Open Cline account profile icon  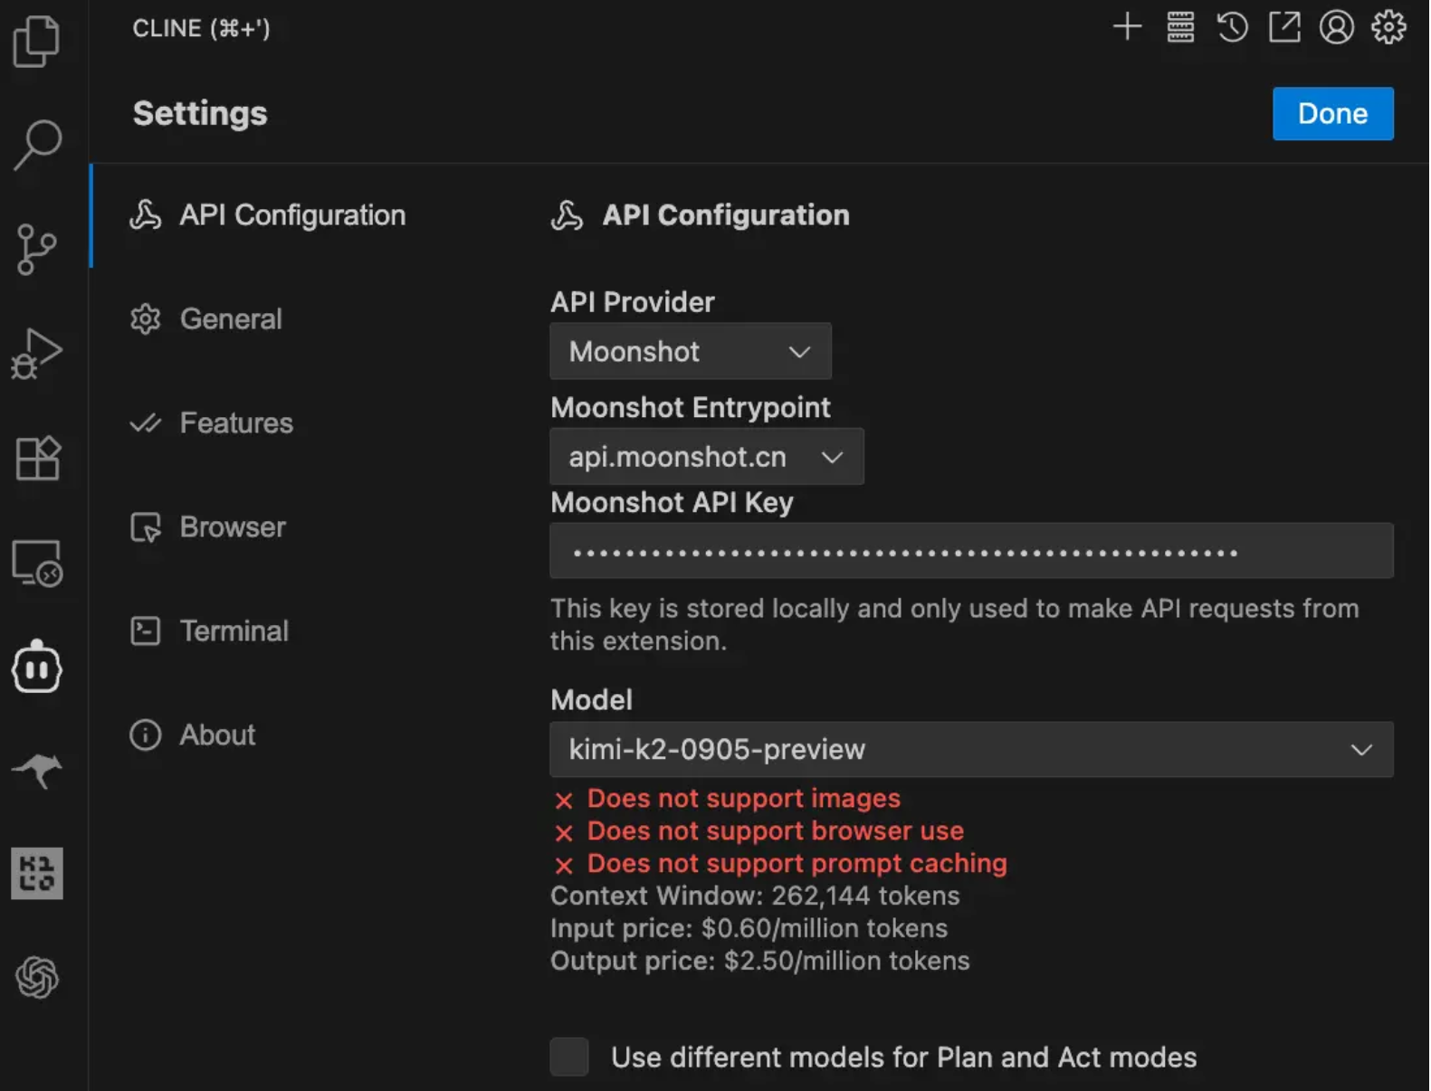point(1336,27)
